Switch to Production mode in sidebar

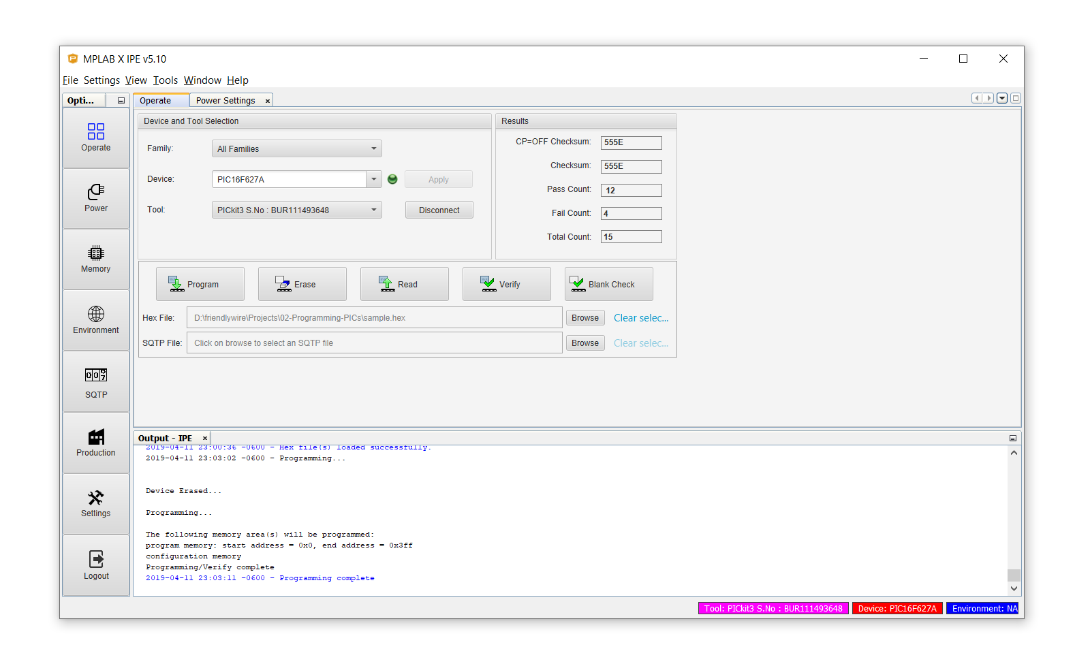(95, 443)
